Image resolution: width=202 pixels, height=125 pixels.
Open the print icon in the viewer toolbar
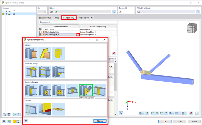[183, 113]
